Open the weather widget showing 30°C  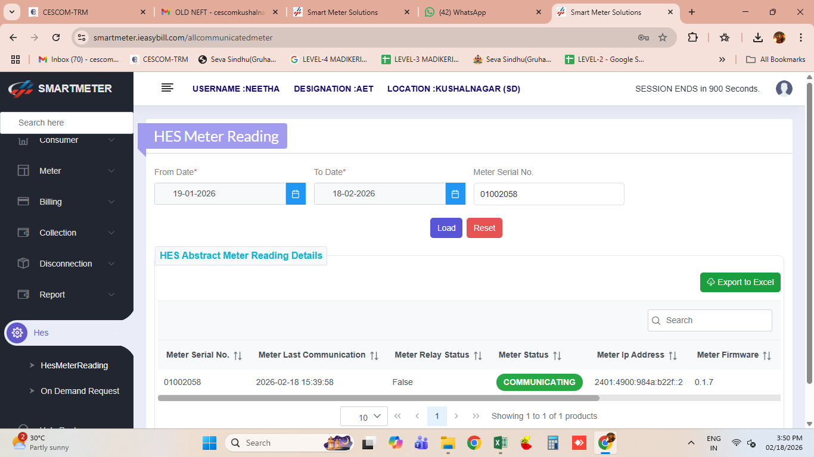[x=41, y=443]
